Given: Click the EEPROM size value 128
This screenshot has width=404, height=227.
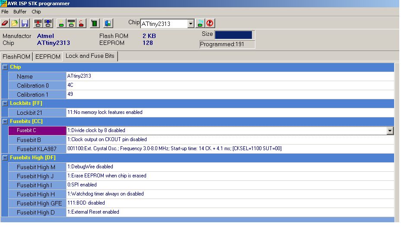Looking at the screenshot, I should (148, 43).
